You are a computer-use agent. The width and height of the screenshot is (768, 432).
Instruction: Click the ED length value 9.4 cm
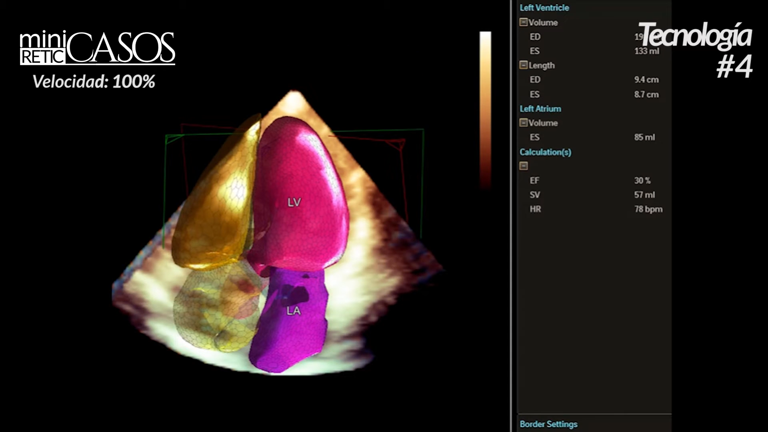[646, 80]
